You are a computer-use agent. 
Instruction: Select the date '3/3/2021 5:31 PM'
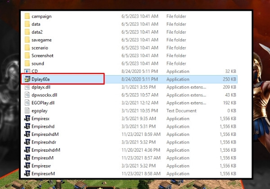pos(139,126)
